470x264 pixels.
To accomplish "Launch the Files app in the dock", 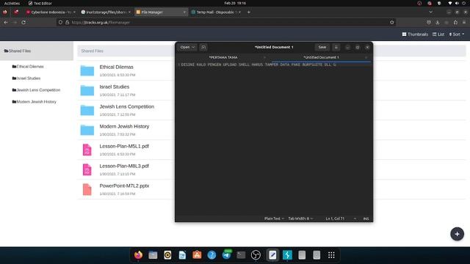I will click(x=153, y=255).
